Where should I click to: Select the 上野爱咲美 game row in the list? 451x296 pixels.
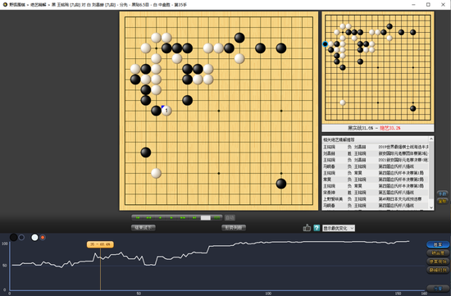[x=376, y=199]
